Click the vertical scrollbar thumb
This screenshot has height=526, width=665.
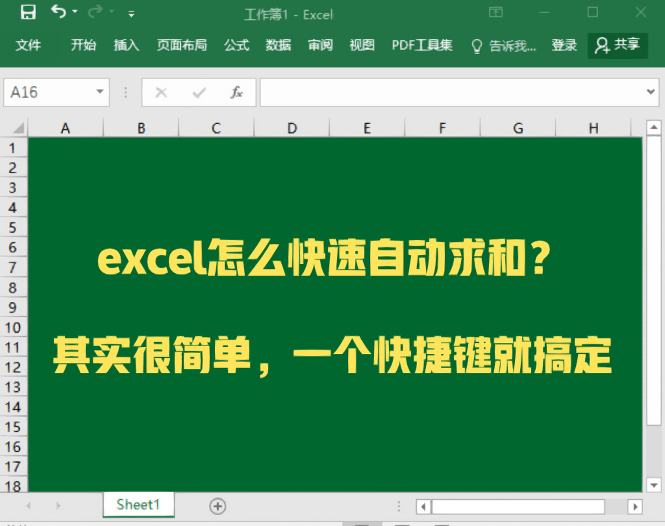pos(653,281)
